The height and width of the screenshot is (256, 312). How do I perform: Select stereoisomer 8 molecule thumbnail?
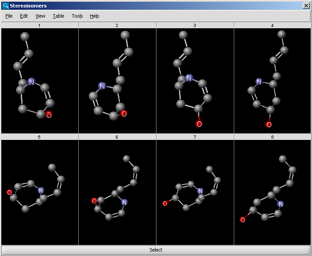tap(272, 192)
